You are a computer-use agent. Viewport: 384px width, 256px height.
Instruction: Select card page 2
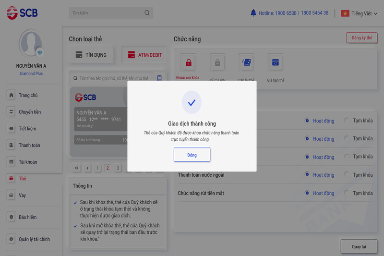(x=108, y=168)
